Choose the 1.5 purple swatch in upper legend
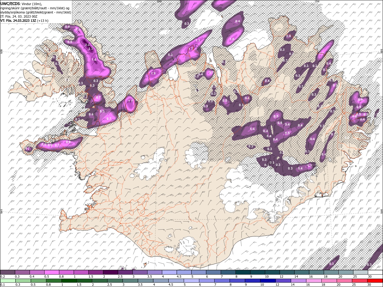Viewport: 383px width, 287px height. pyautogui.click(x=95, y=272)
